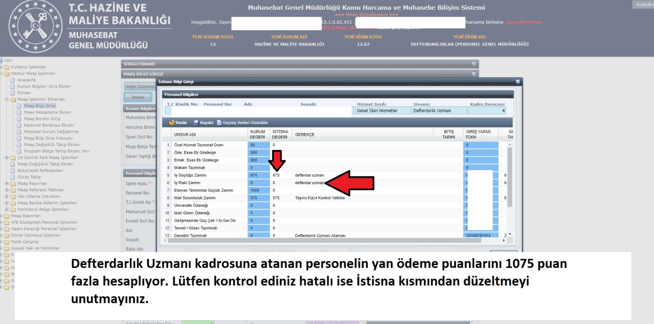Expand Maaş Referans Tabloları node
This screenshot has height=324, width=654.
coord(7,190)
